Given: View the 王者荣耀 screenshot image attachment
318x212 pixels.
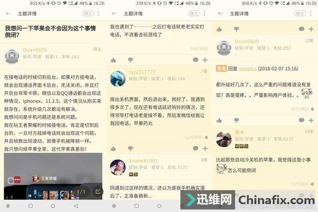Looking at the screenshot, I should [x=53, y=176].
